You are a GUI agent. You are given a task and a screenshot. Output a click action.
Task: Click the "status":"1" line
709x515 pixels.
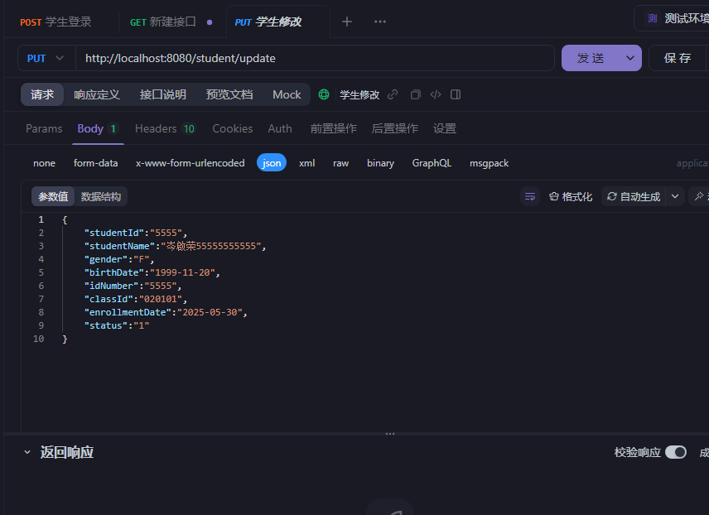click(x=117, y=325)
